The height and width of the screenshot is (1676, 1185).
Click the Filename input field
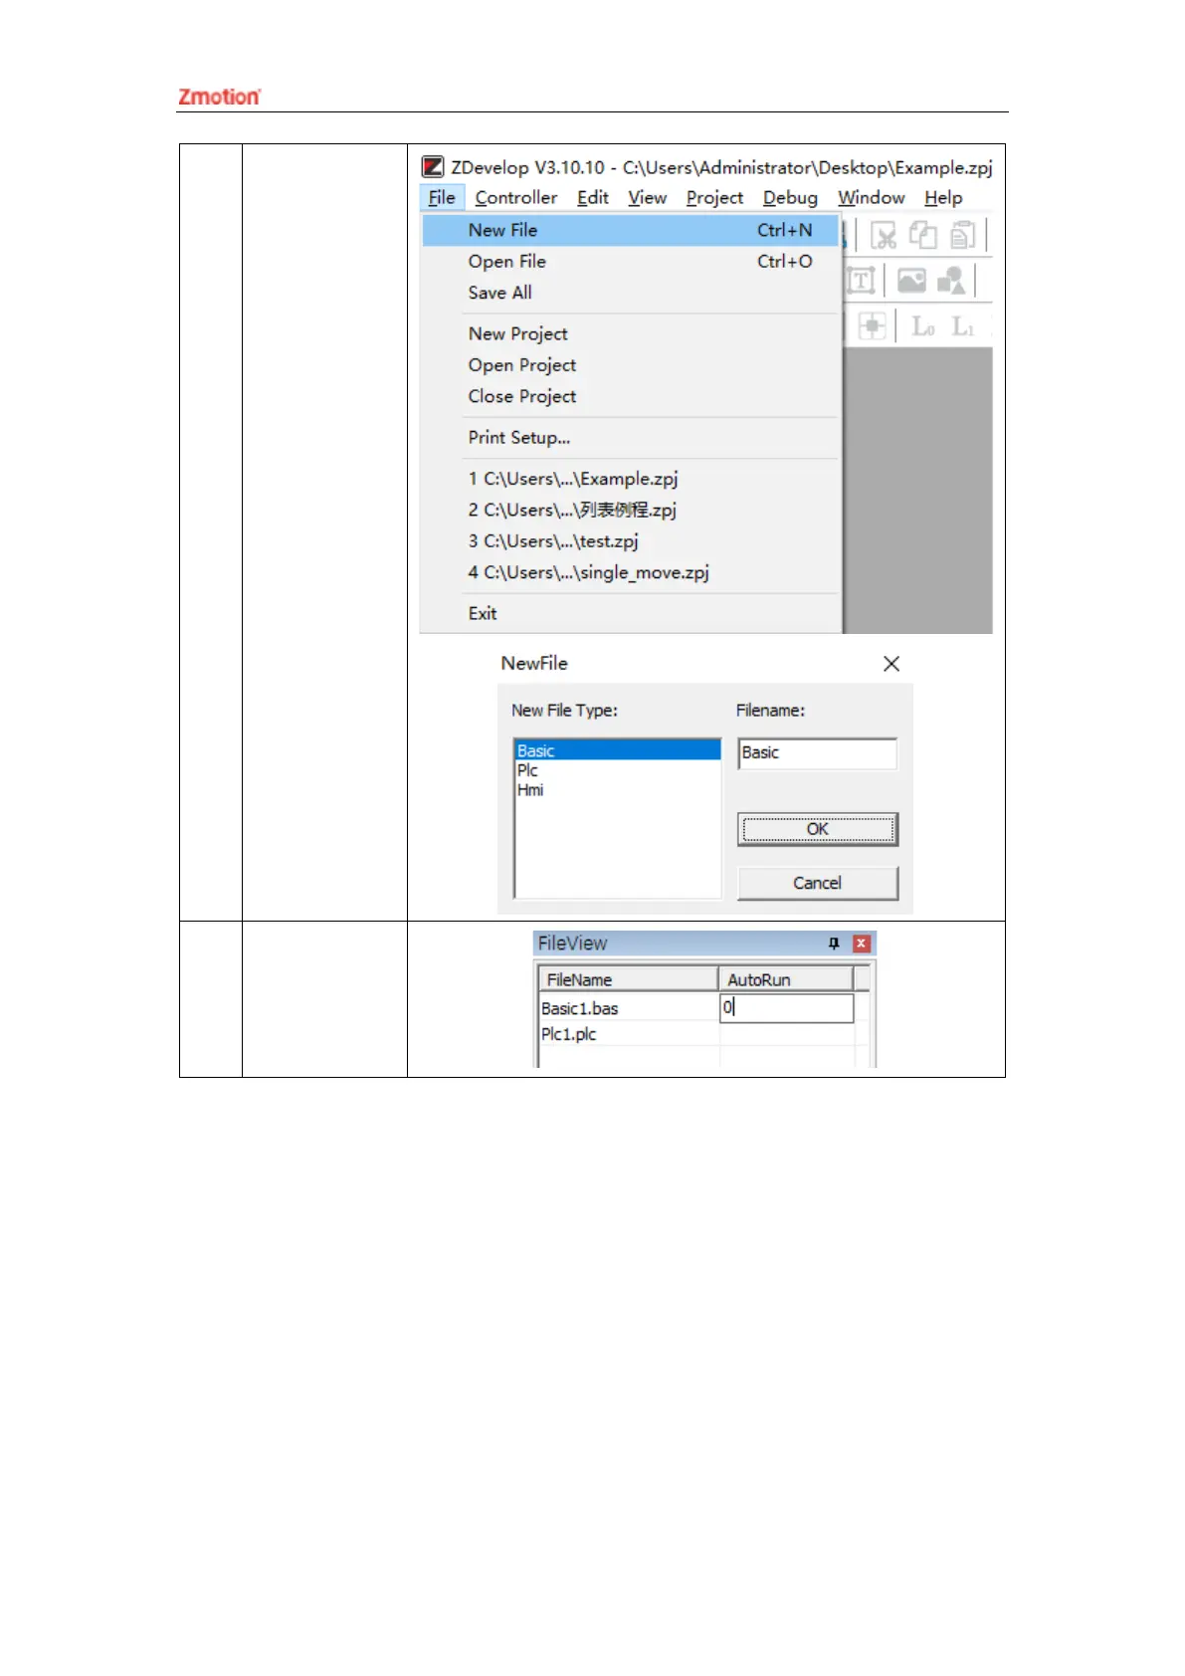click(x=817, y=753)
